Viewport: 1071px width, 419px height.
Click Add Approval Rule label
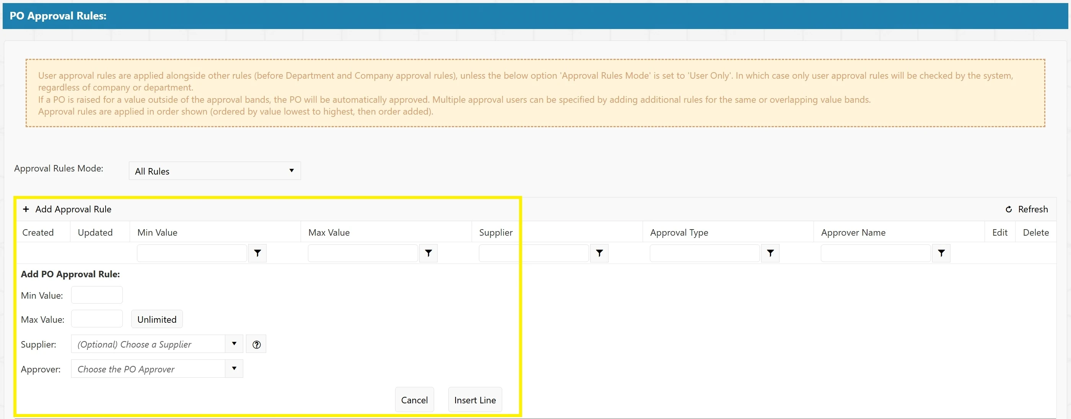(73, 209)
